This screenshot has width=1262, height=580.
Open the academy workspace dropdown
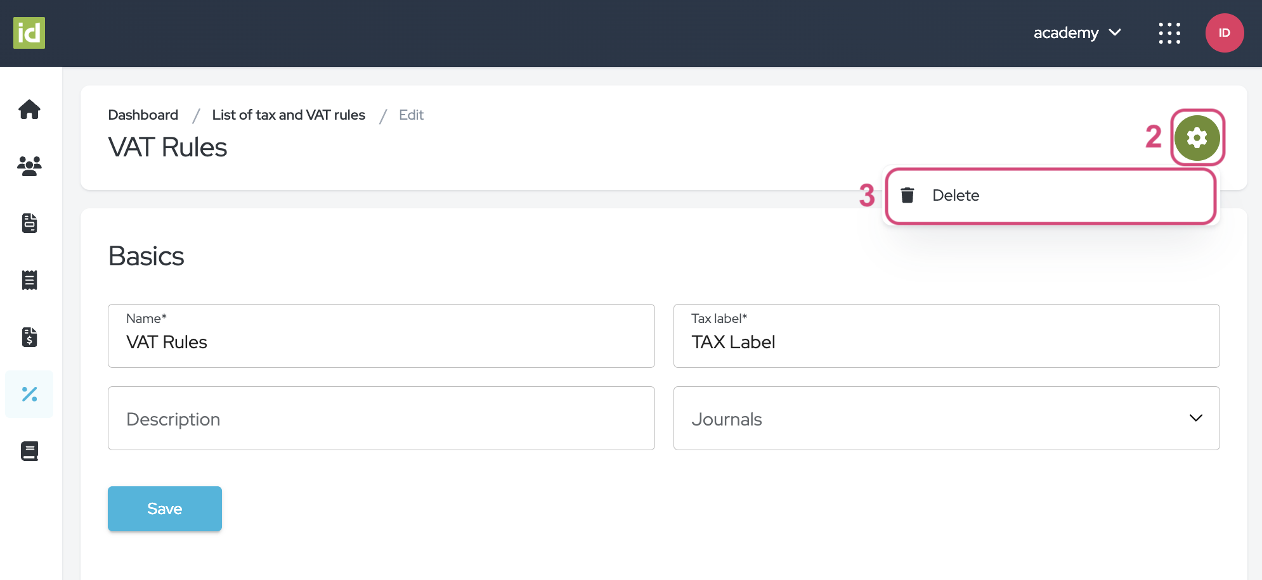(x=1077, y=32)
